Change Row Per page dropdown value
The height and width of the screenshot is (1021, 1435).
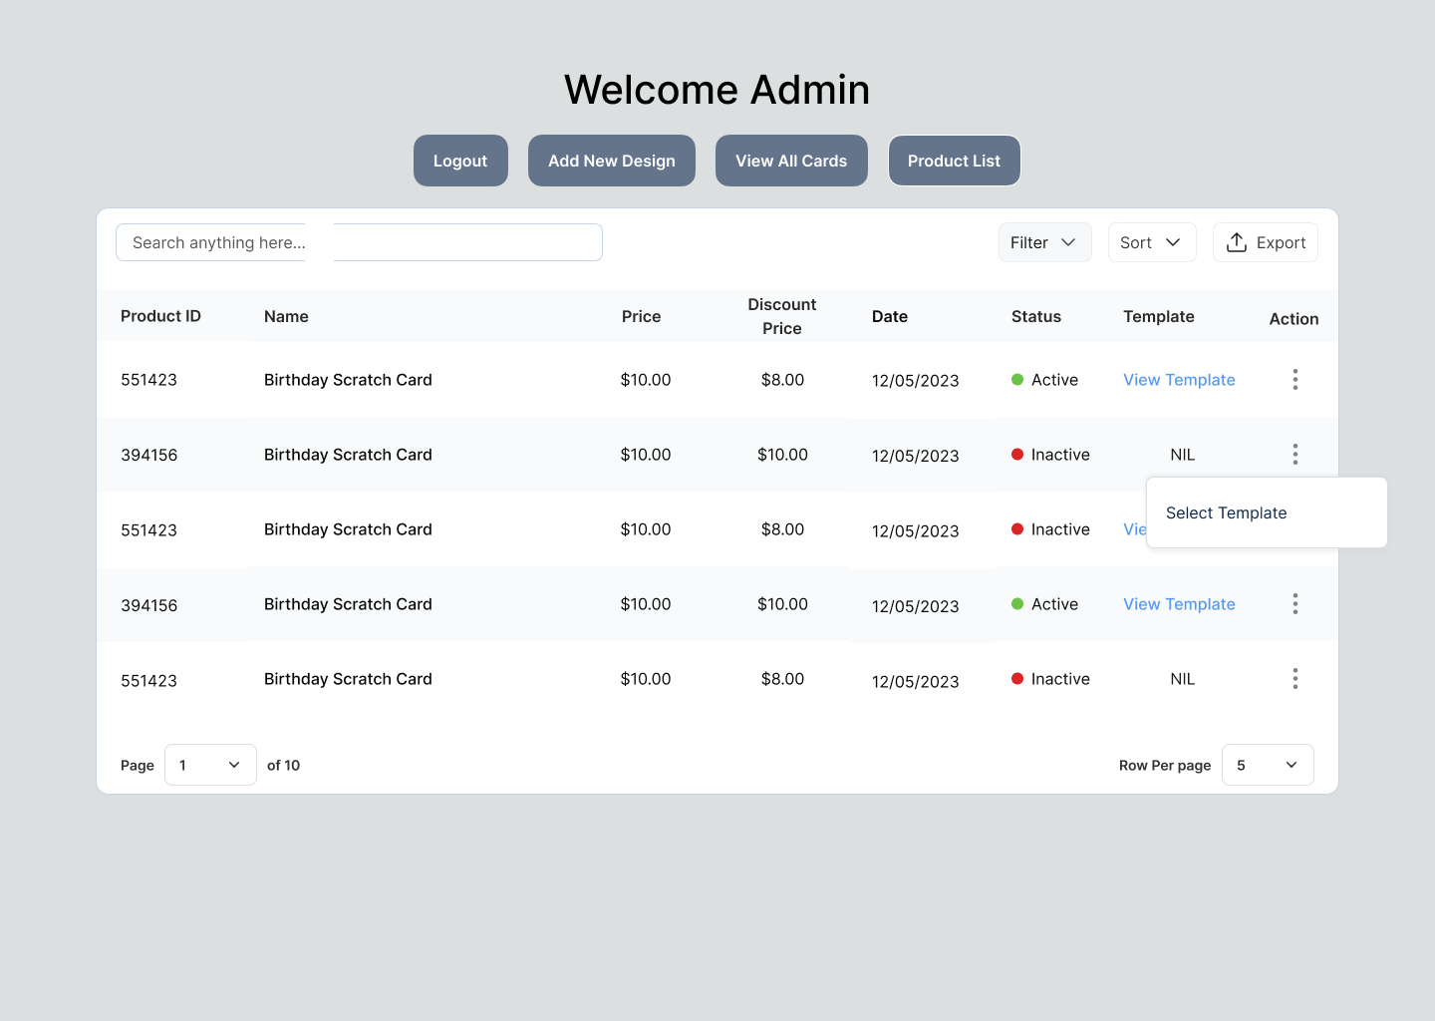pyautogui.click(x=1268, y=765)
